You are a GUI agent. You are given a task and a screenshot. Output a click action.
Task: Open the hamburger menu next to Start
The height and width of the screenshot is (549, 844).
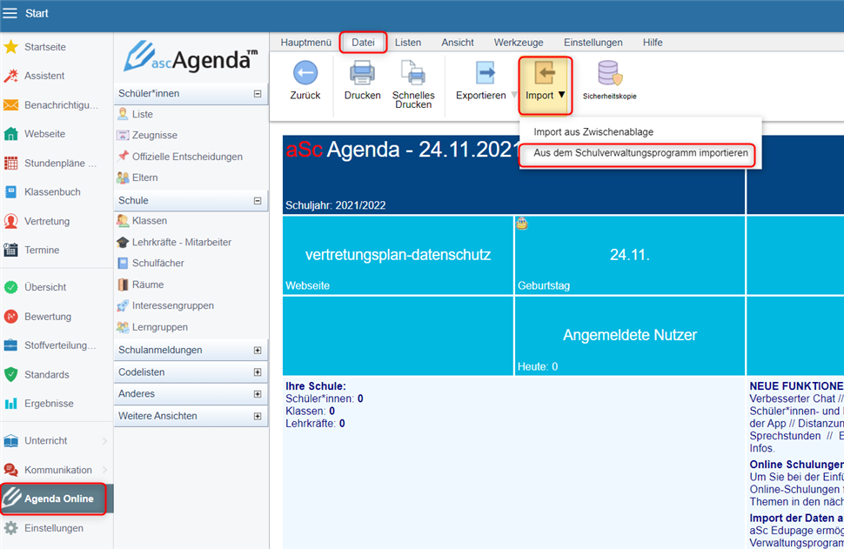click(x=10, y=13)
